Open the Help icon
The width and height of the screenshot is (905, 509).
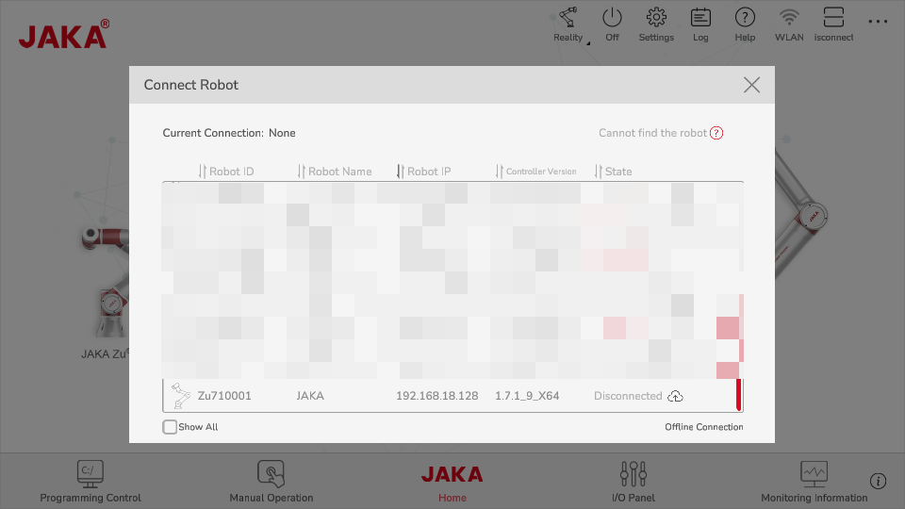[x=745, y=19]
